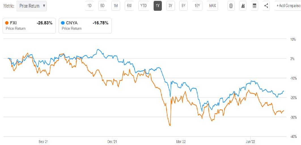The height and width of the screenshot is (145, 301).
Task: Click the share chart icon
Action: 266,6
